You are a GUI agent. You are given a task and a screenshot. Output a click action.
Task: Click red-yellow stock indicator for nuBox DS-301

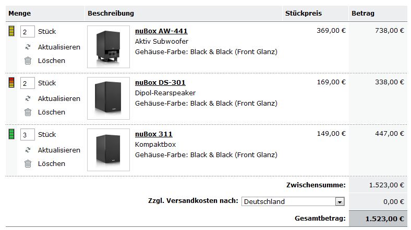(x=11, y=83)
